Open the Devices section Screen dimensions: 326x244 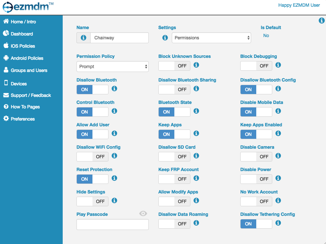(x=15, y=83)
